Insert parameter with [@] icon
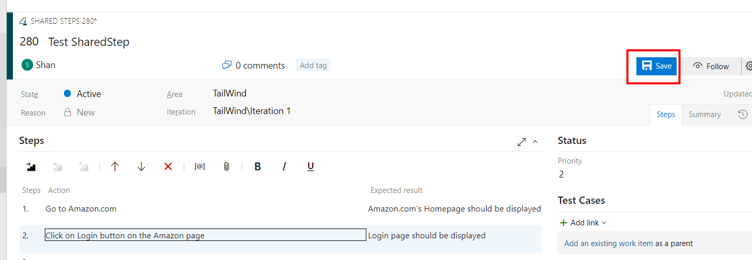This screenshot has width=752, height=260. click(x=200, y=167)
